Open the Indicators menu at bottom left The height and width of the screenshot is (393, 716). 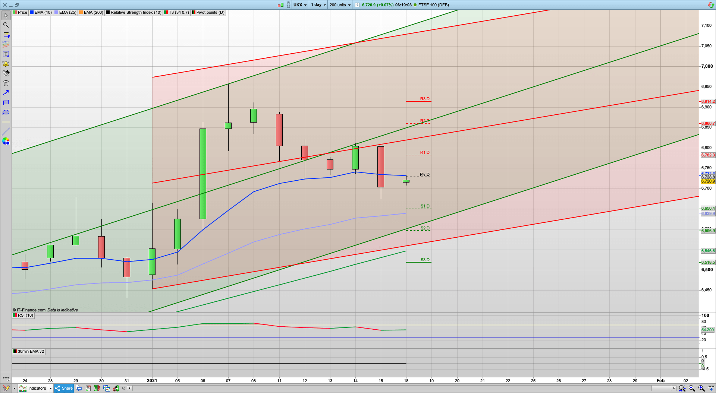click(36, 388)
